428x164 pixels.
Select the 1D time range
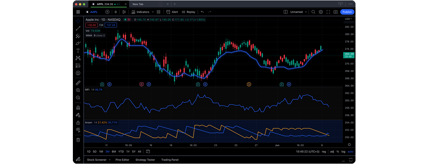89,152
